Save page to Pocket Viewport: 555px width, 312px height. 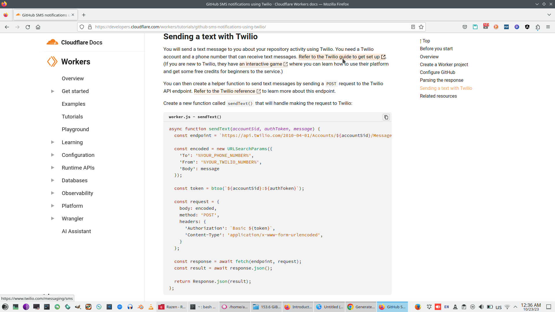[x=465, y=27]
